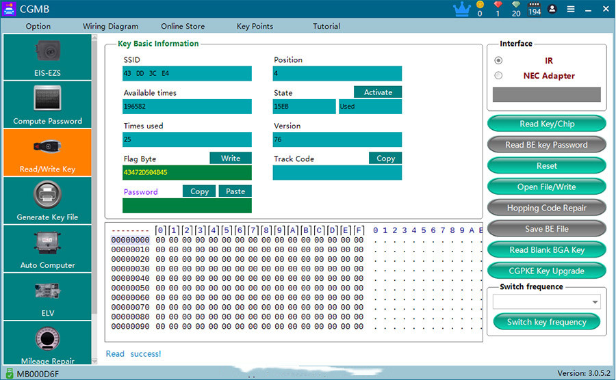616x380 pixels.
Task: Open the Mileage Repair module
Action: click(x=47, y=345)
